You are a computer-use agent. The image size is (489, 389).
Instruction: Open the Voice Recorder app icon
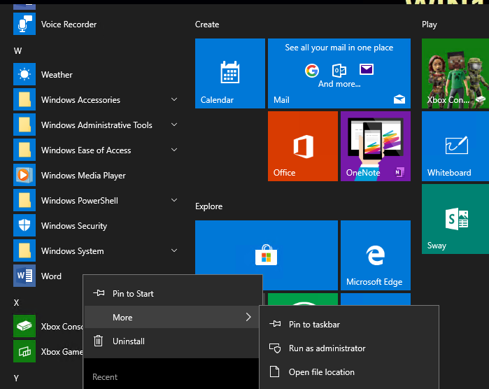click(24, 24)
